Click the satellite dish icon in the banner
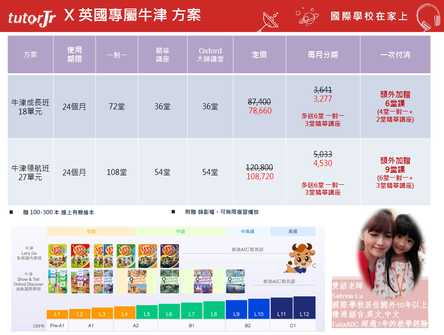The image size is (444, 335). pos(268,20)
